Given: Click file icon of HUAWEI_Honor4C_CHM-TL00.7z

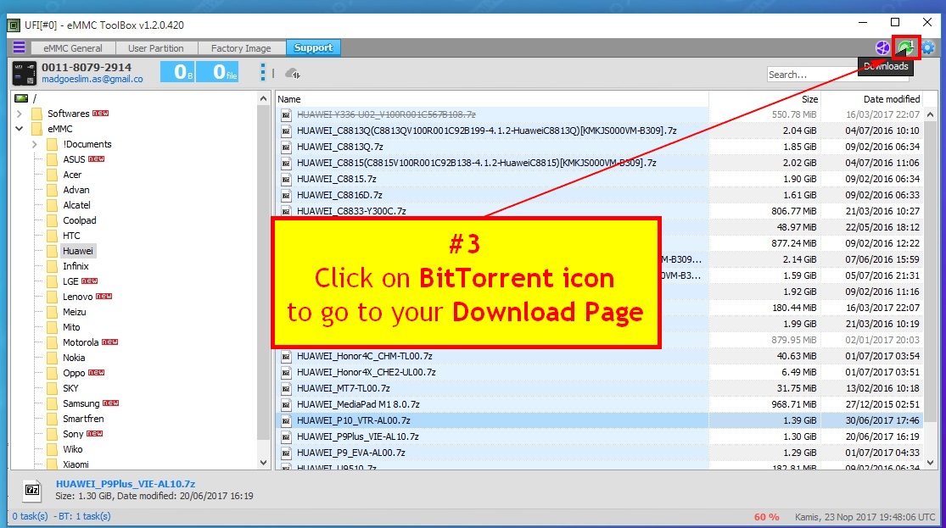Looking at the screenshot, I should tap(287, 356).
